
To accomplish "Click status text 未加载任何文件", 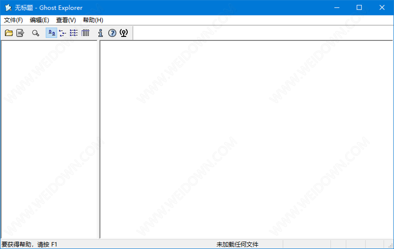I will [x=237, y=244].
